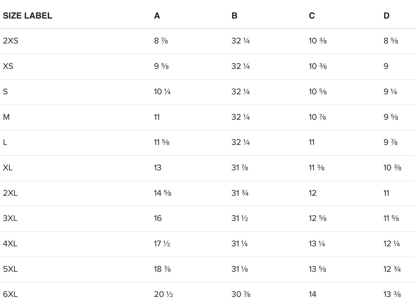Screen dimensions: 415x303
Task: Select the 6XL size label
Action: coord(10,294)
